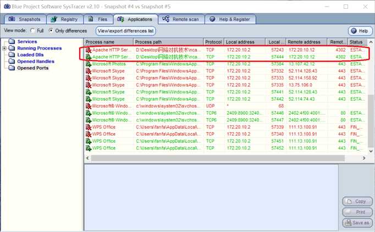Viewport: 375px width, 232px height.
Task: Click icon of the UDP svchost row
Action: click(x=89, y=106)
